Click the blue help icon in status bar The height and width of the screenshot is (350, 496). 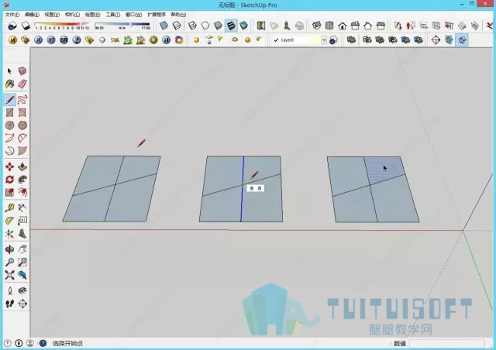(x=43, y=343)
